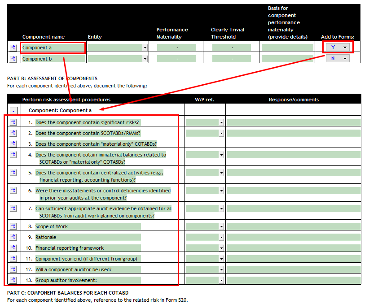
Task: Click Response/comments field for question 5
Action: pos(294,173)
